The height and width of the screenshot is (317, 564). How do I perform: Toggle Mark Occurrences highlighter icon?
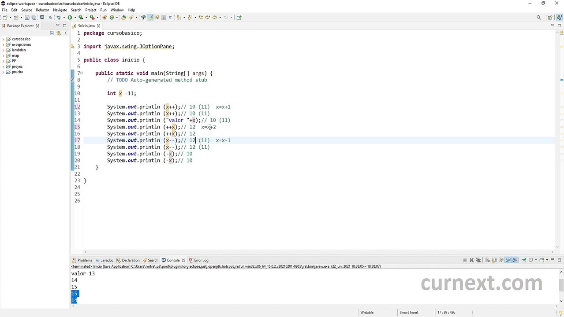point(150,18)
